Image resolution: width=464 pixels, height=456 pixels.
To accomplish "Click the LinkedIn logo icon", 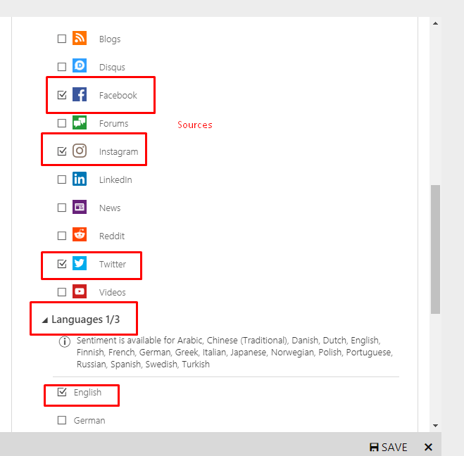I will coord(80,179).
